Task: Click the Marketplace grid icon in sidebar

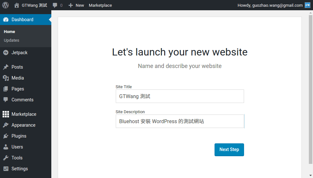Action: 6,114
